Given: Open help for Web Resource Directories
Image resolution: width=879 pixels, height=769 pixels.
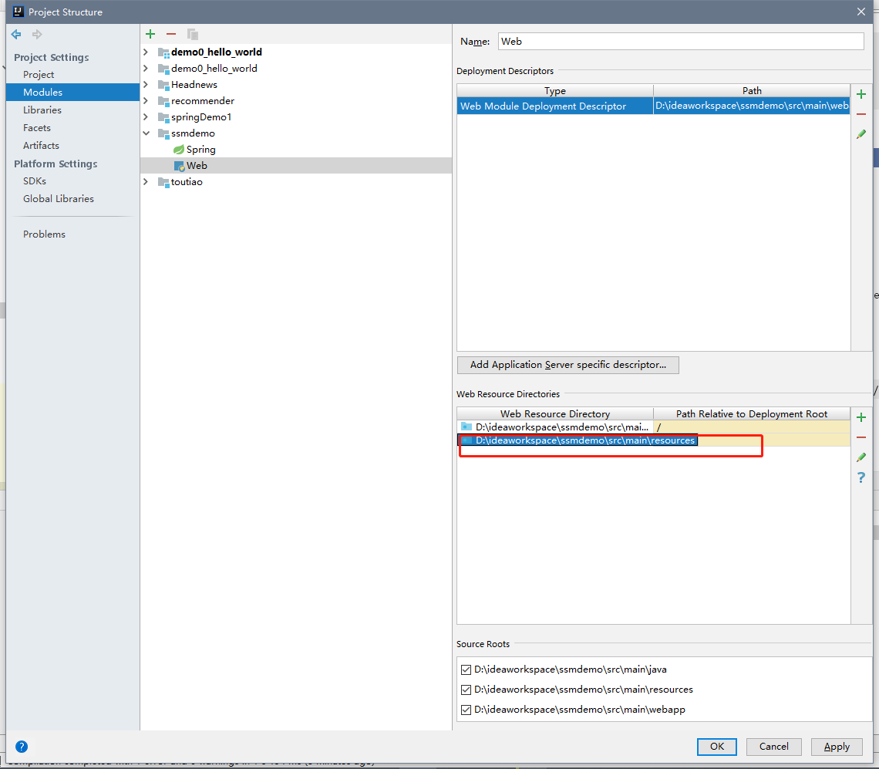Looking at the screenshot, I should [x=860, y=477].
